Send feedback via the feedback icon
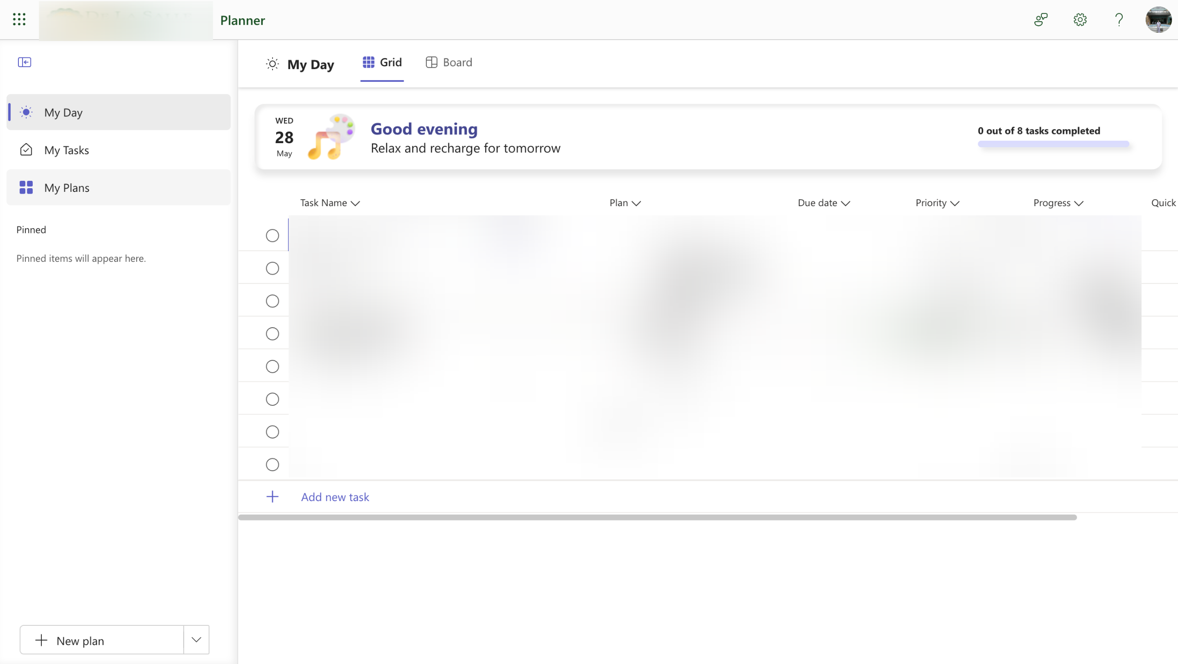Image resolution: width=1178 pixels, height=664 pixels. coord(1040,20)
